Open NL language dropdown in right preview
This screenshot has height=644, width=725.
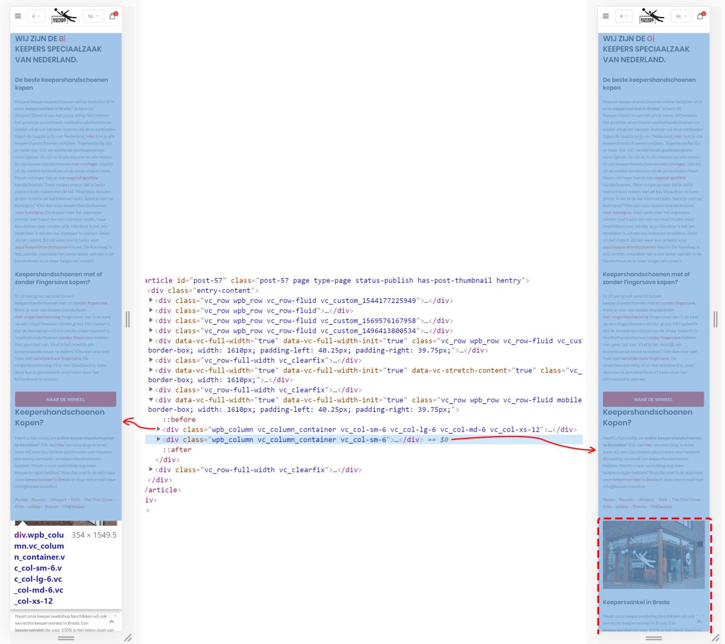click(x=681, y=16)
